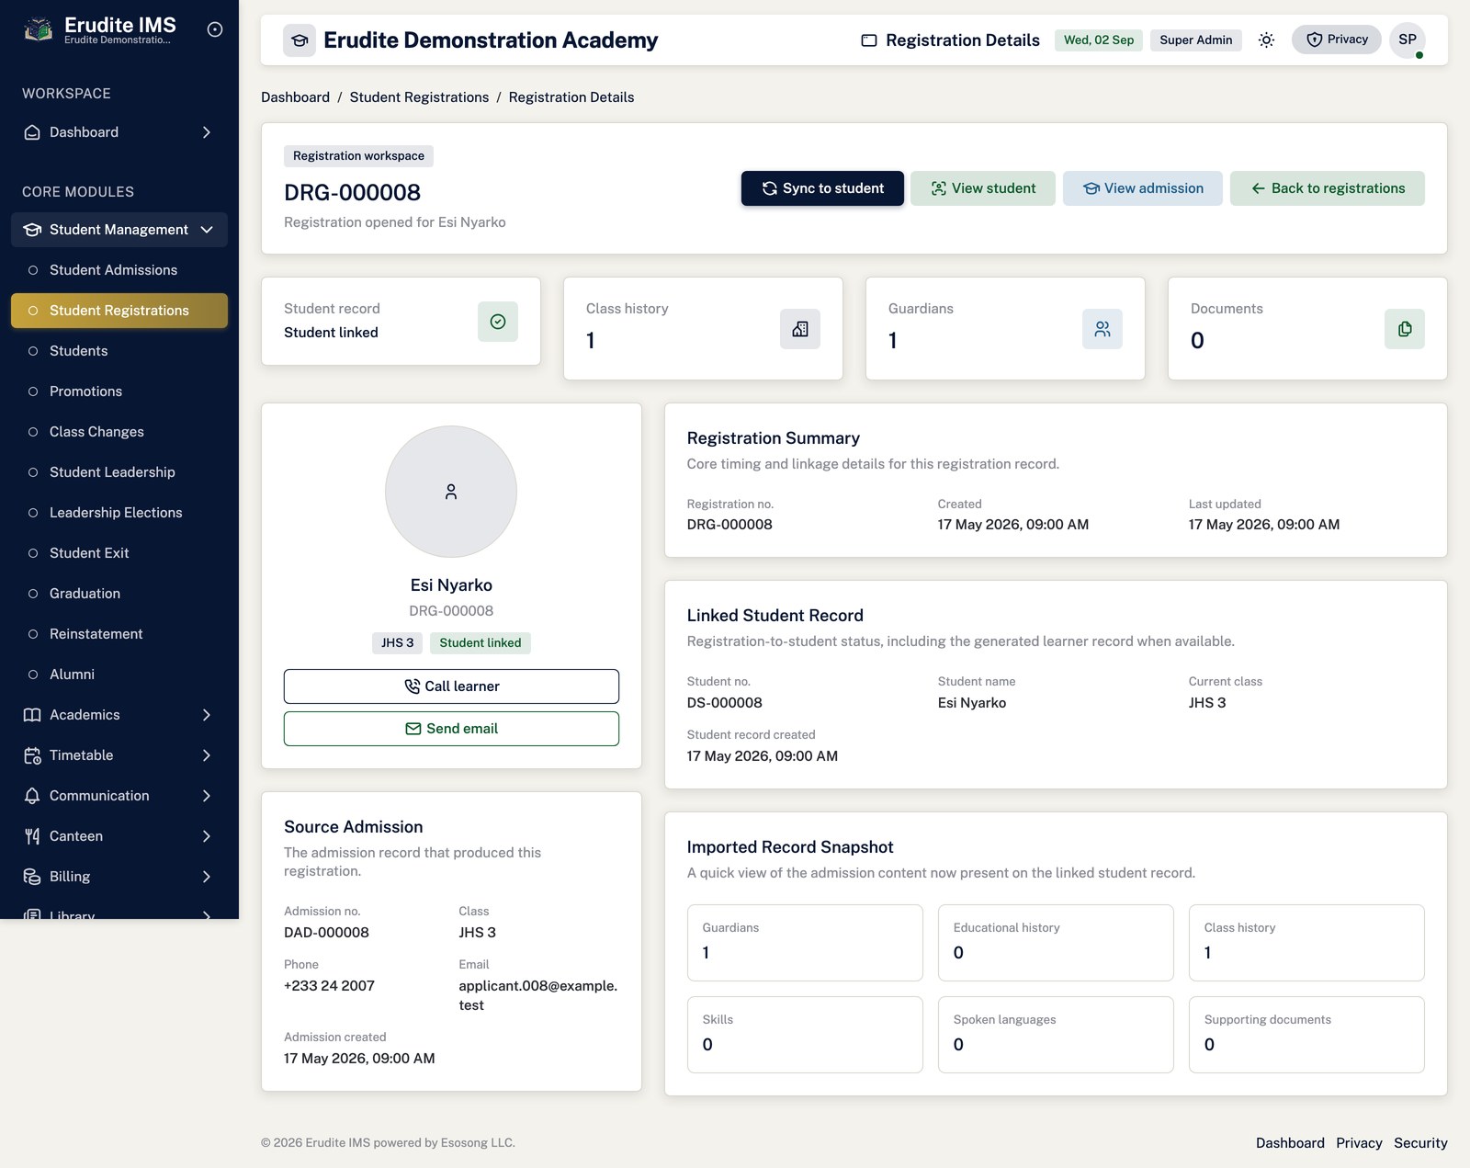1470x1168 pixels.
Task: Click the Wed, 02 Sep date badge
Action: tap(1099, 40)
